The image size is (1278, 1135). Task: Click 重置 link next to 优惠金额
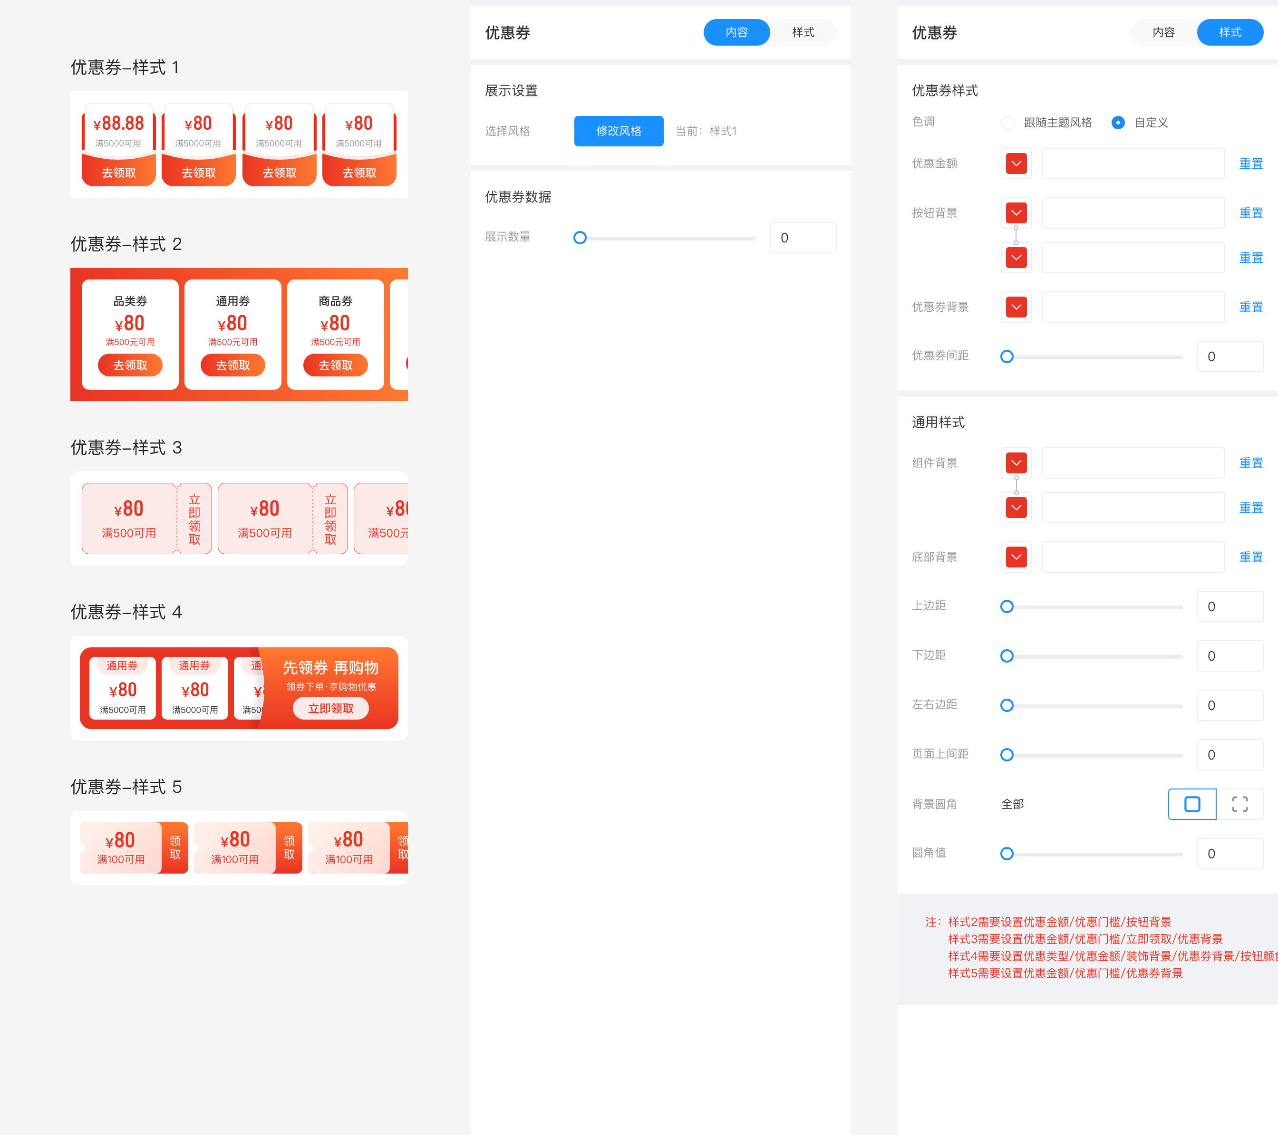pyautogui.click(x=1250, y=163)
